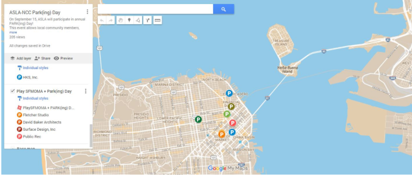Click the blue search button
Screen dimensions: 412x175
pos(223,9)
